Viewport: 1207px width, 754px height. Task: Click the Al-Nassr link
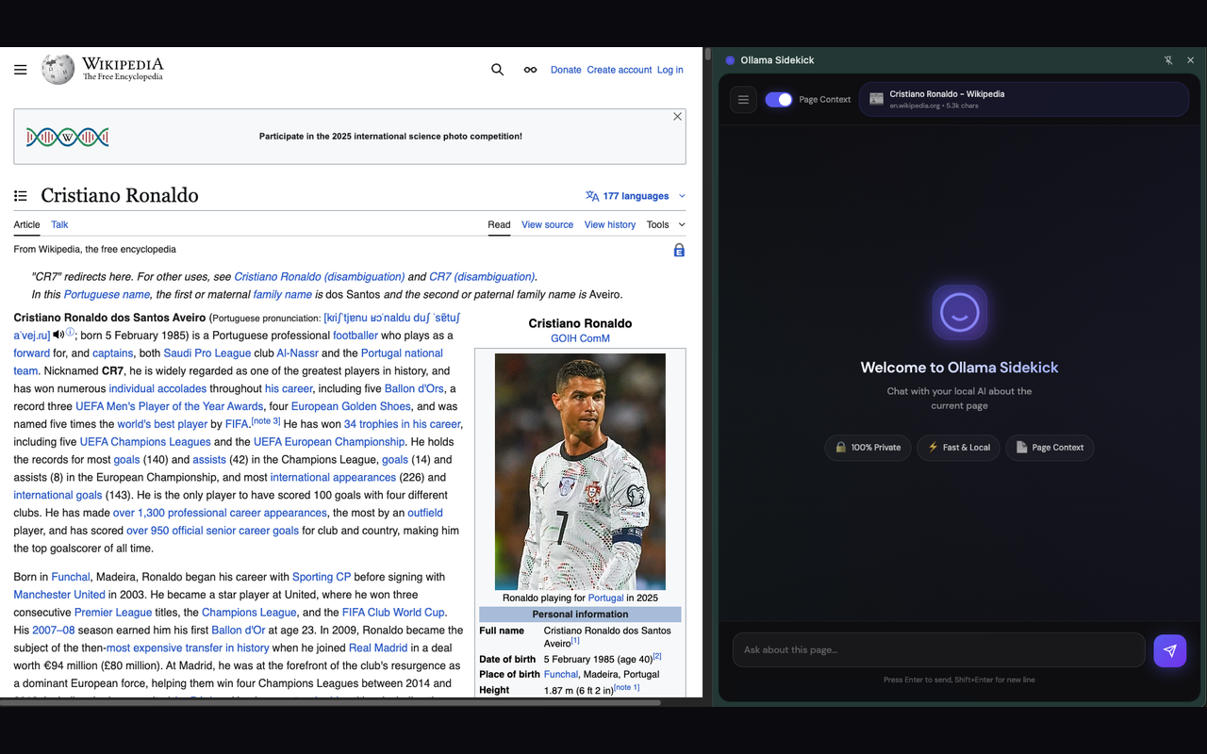(x=298, y=353)
